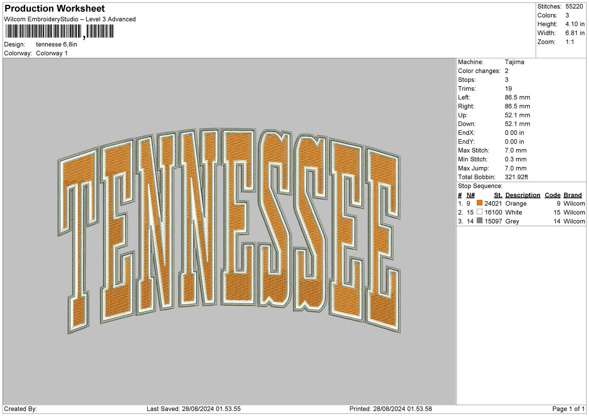The width and height of the screenshot is (589, 416).
Task: Click the 'Page 1 of 1' footer text
Action: pyautogui.click(x=569, y=409)
